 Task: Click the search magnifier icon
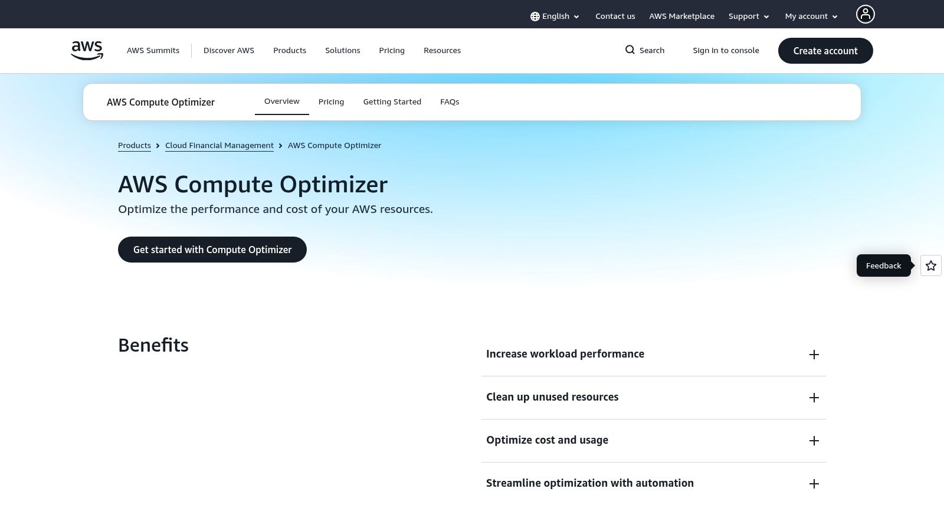(x=630, y=50)
